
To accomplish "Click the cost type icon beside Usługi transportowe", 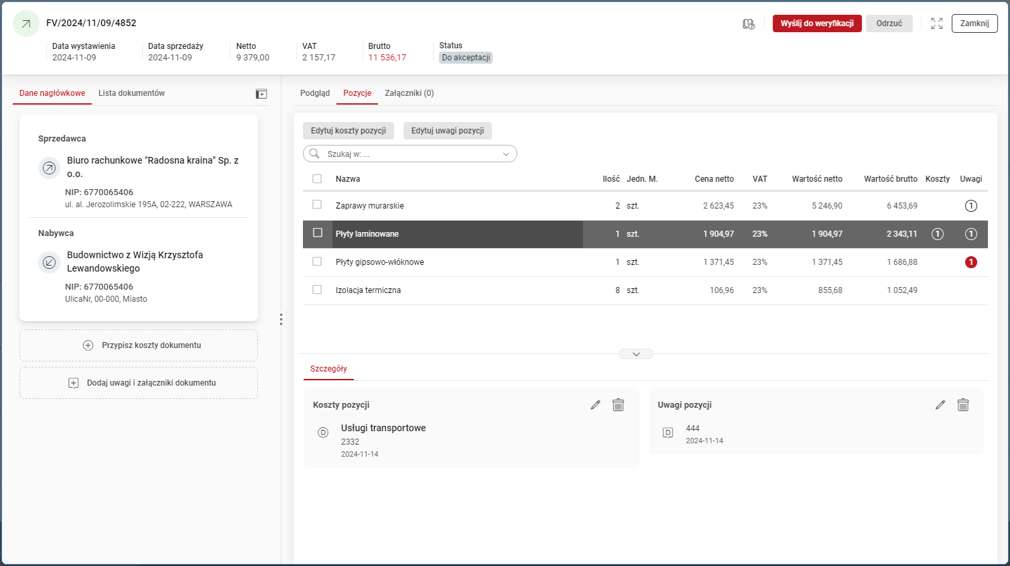I will tap(323, 433).
